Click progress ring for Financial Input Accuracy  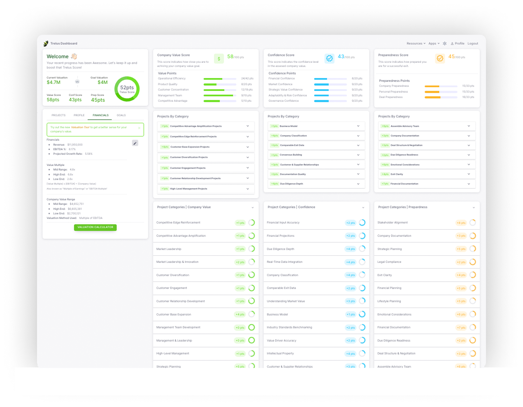click(x=362, y=223)
